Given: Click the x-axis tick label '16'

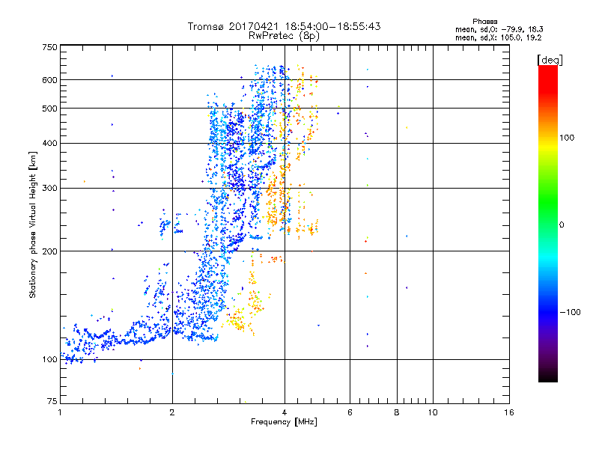Looking at the screenshot, I should pos(509,412).
